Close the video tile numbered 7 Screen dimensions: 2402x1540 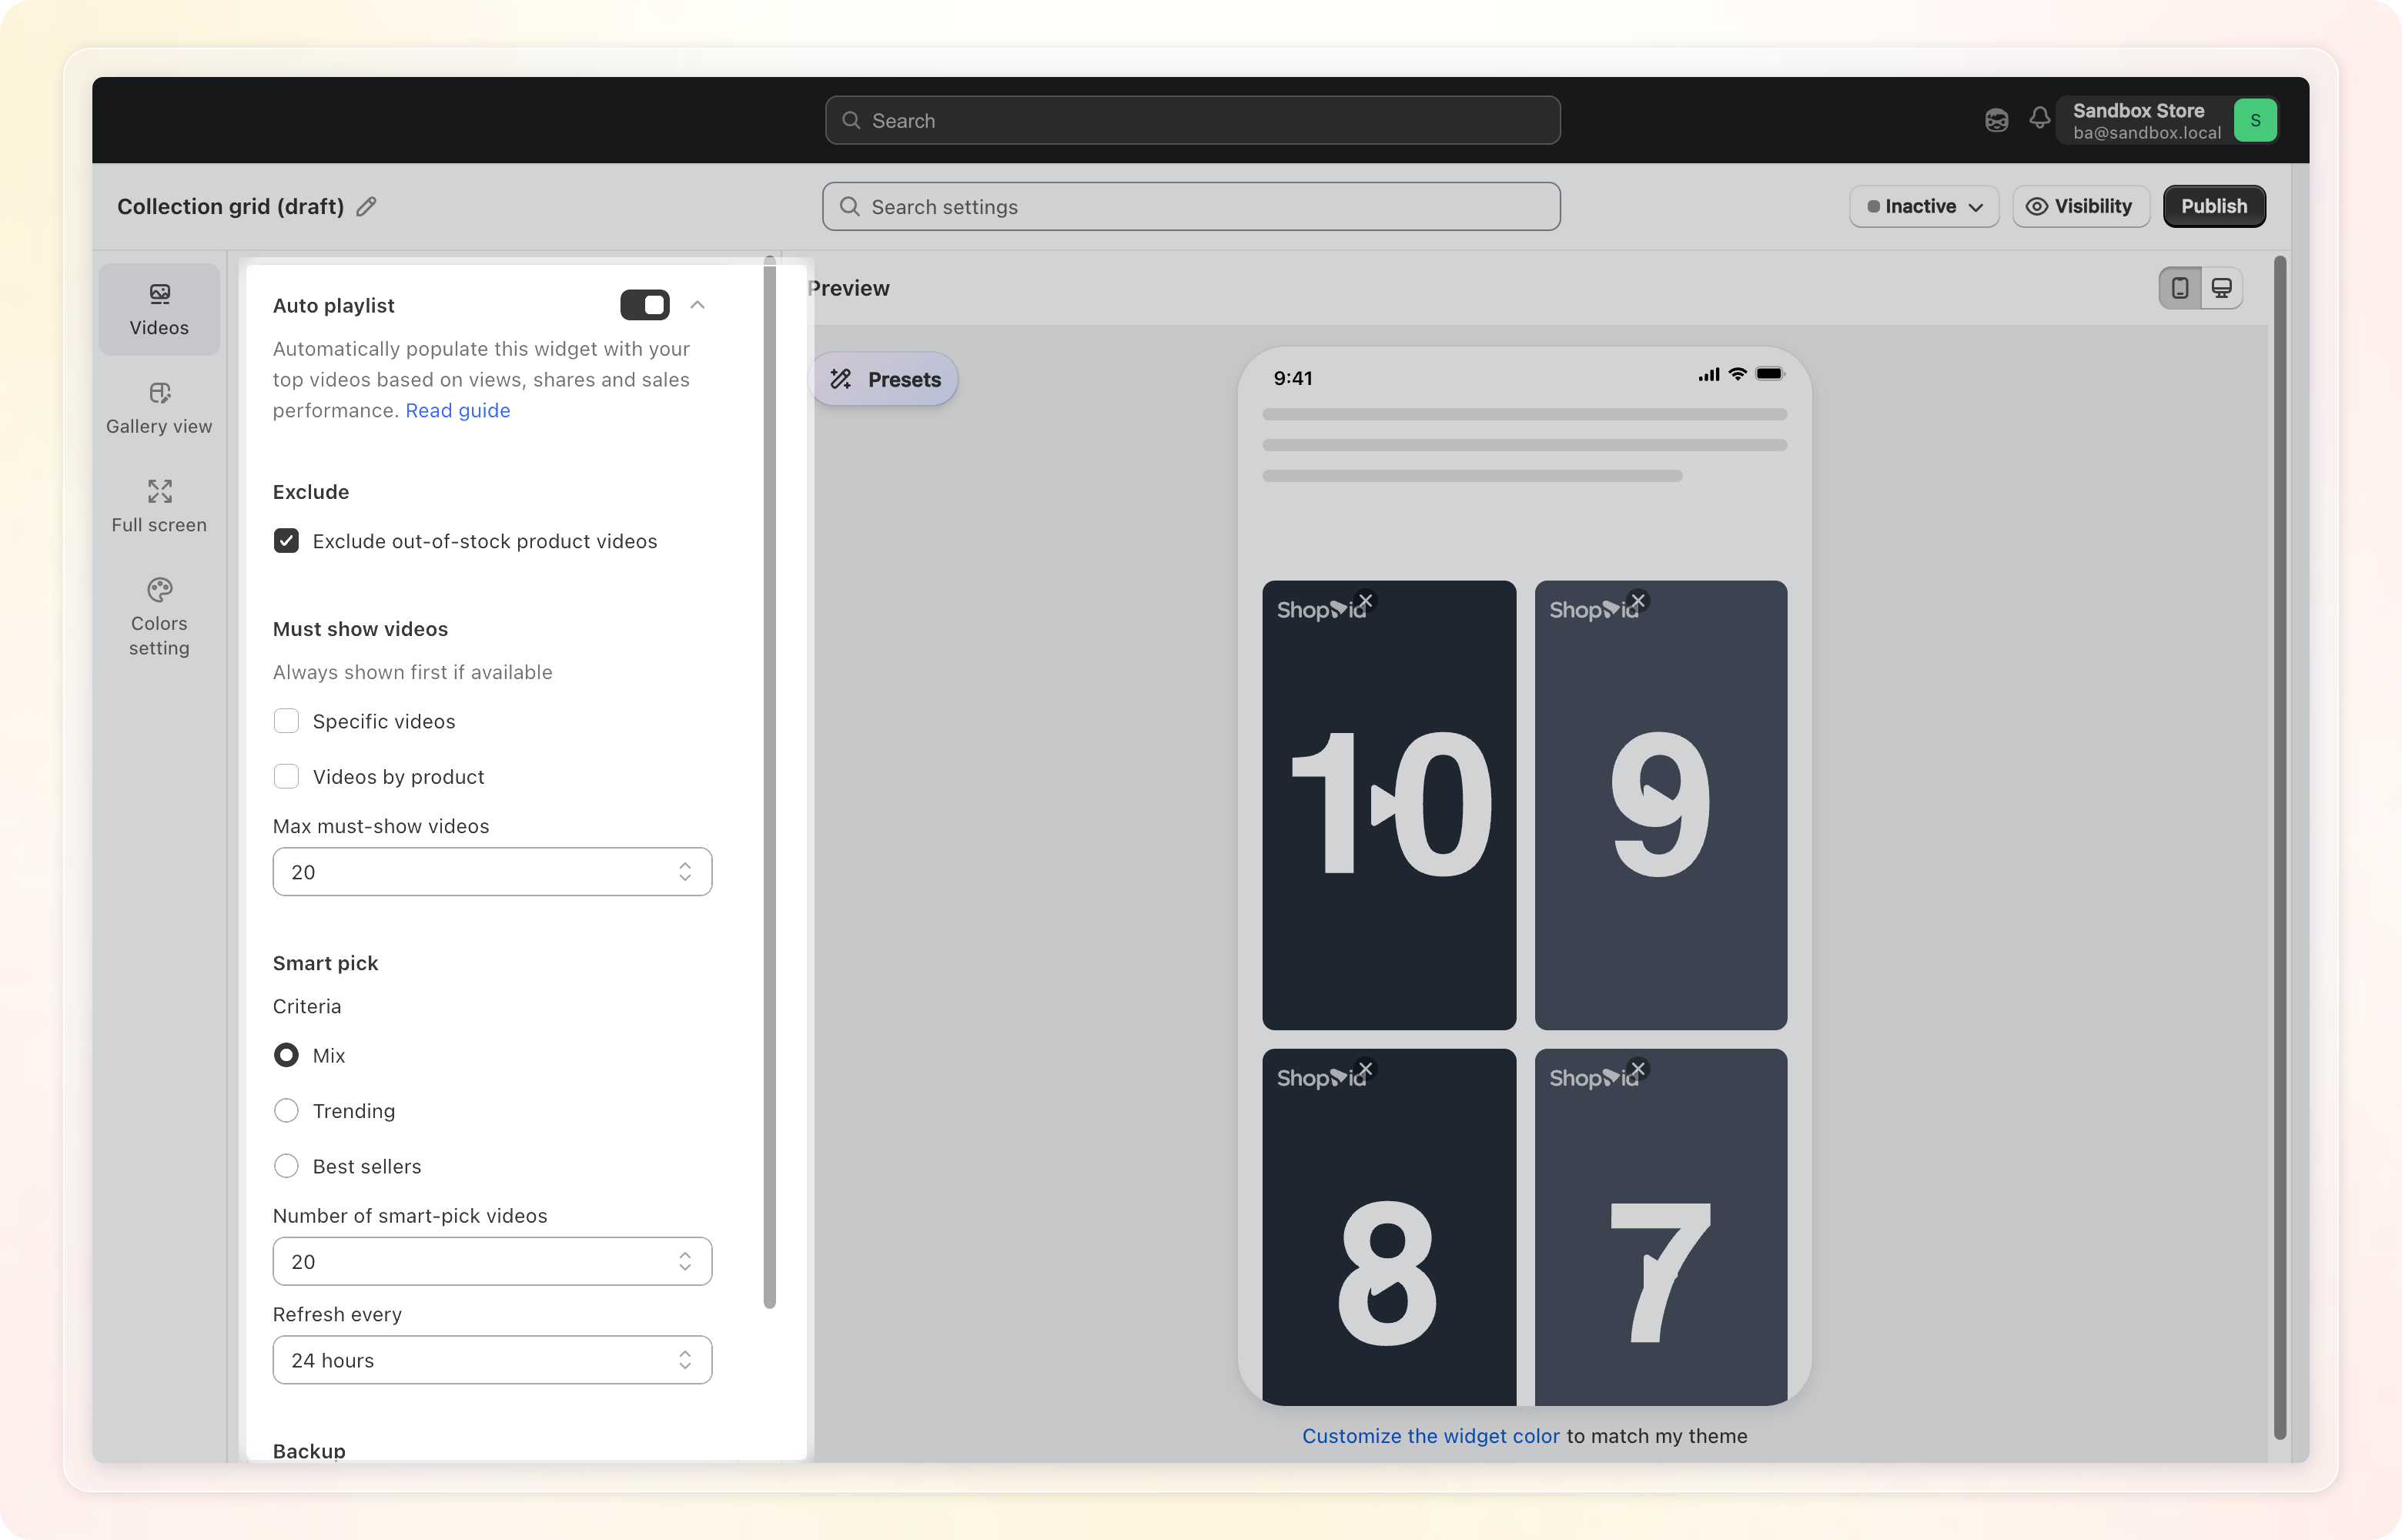[1638, 1069]
